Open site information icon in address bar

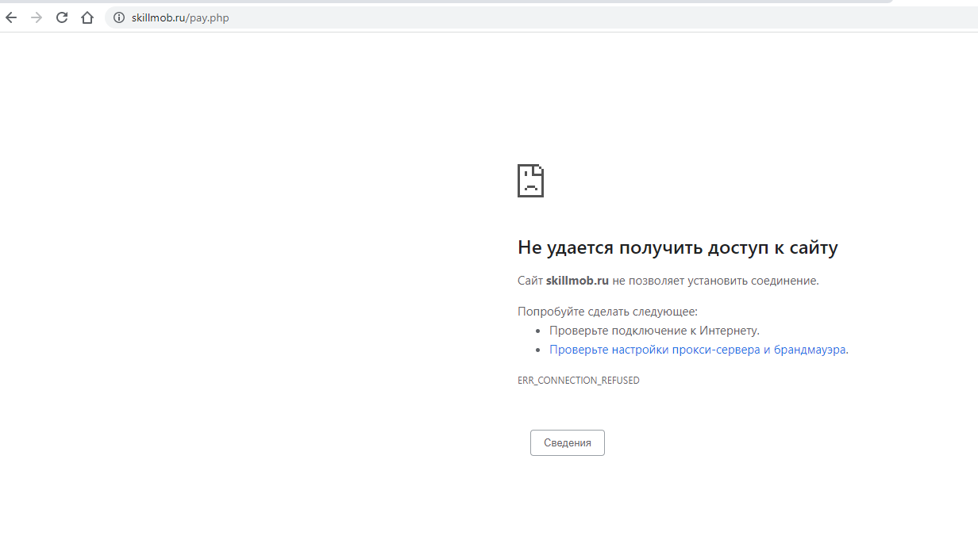click(x=119, y=17)
